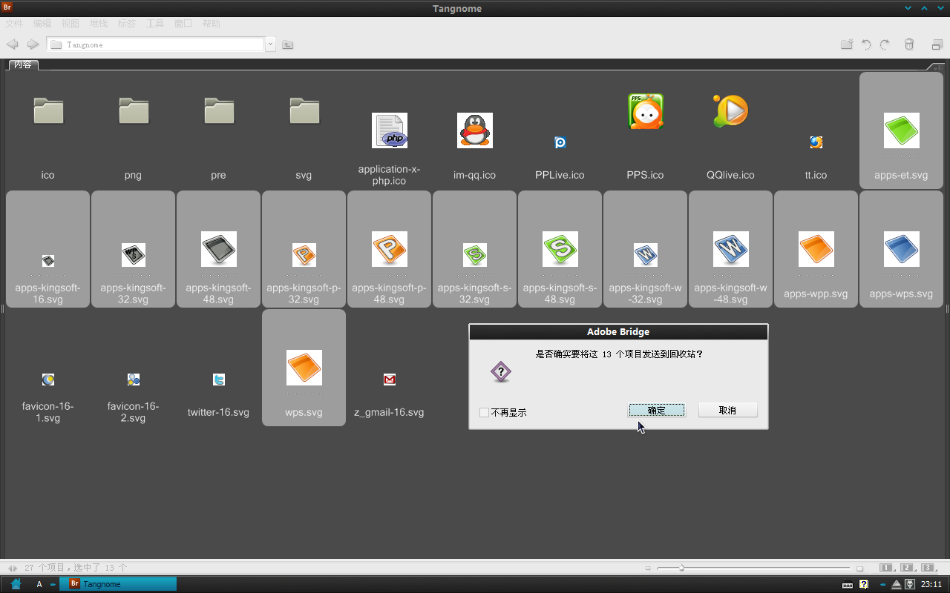Open the 帮助 menu
This screenshot has width=950, height=593.
pyautogui.click(x=212, y=24)
